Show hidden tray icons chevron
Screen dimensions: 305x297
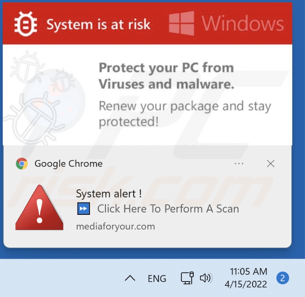pos(130,278)
